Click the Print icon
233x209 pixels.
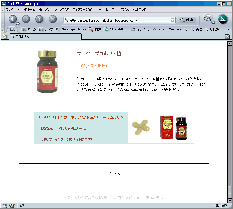207,18
